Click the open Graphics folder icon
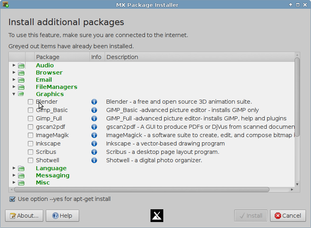Image resolution: width=311 pixels, height=228 pixels. tap(21, 94)
